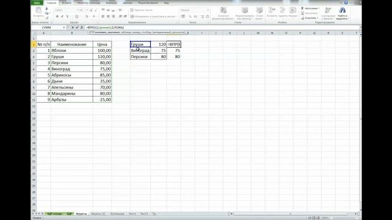Click the insert new worksheet tab icon

154,214
